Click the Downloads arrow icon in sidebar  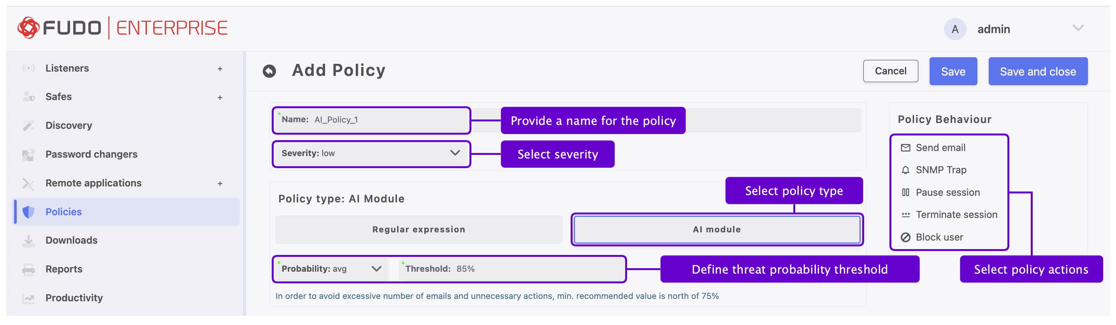click(x=28, y=241)
